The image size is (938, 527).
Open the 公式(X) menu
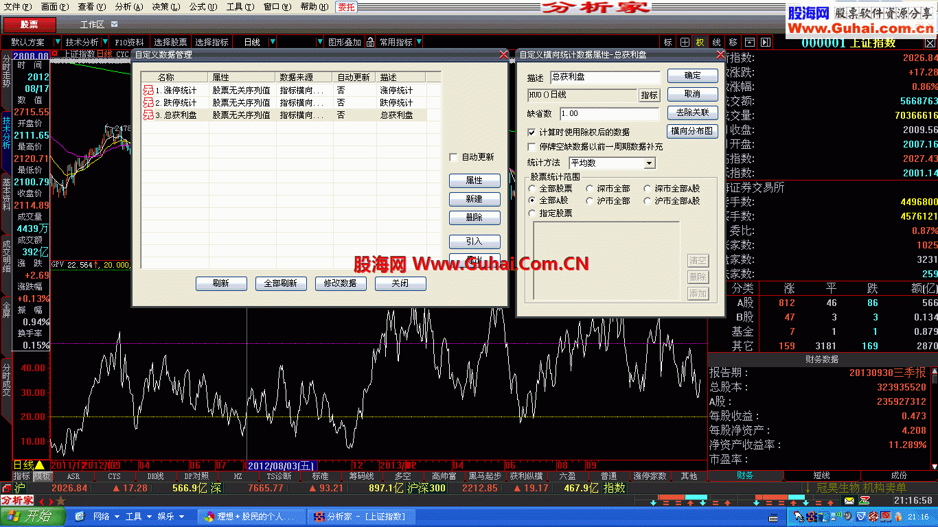tap(203, 7)
